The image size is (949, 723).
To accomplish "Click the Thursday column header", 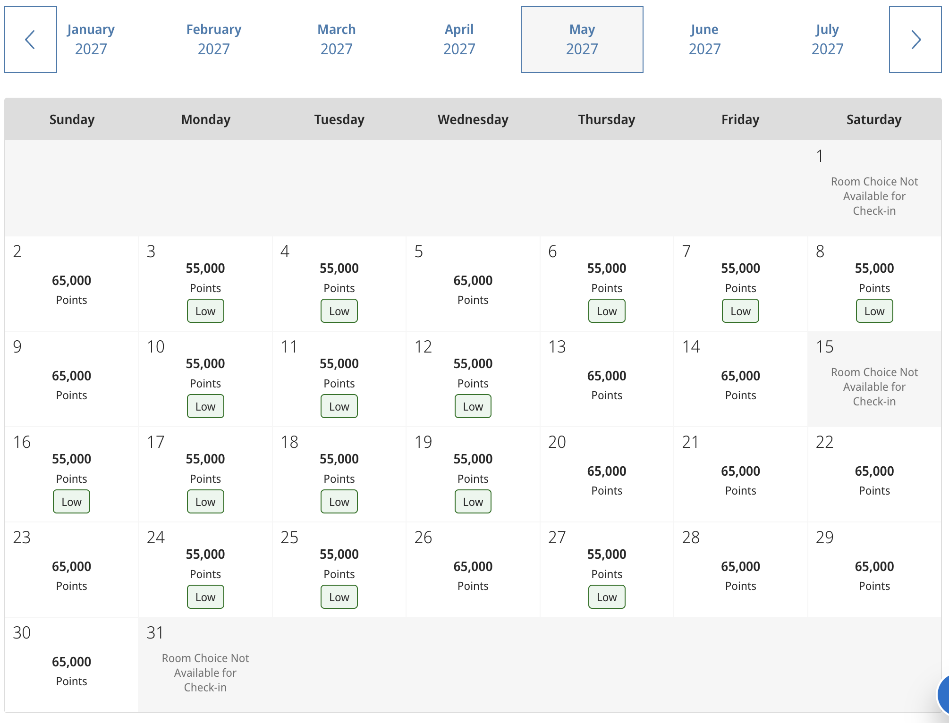I will pyautogui.click(x=607, y=119).
